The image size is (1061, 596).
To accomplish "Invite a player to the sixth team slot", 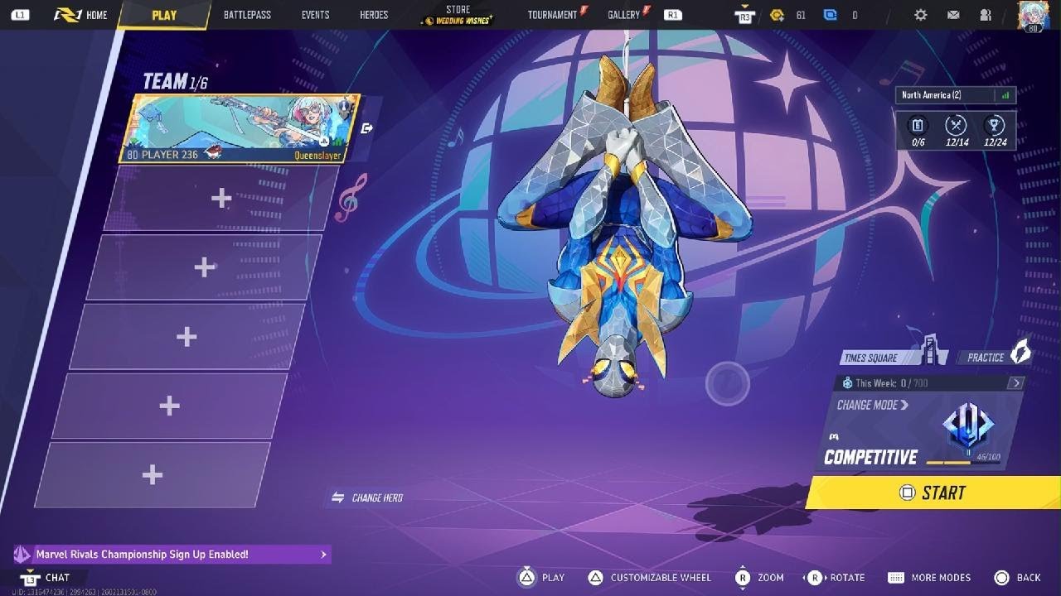I will tap(152, 474).
